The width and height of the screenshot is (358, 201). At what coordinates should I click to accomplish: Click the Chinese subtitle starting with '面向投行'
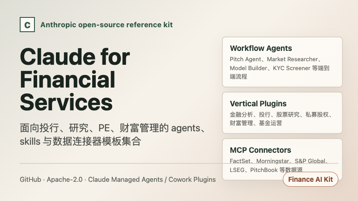(x=114, y=135)
